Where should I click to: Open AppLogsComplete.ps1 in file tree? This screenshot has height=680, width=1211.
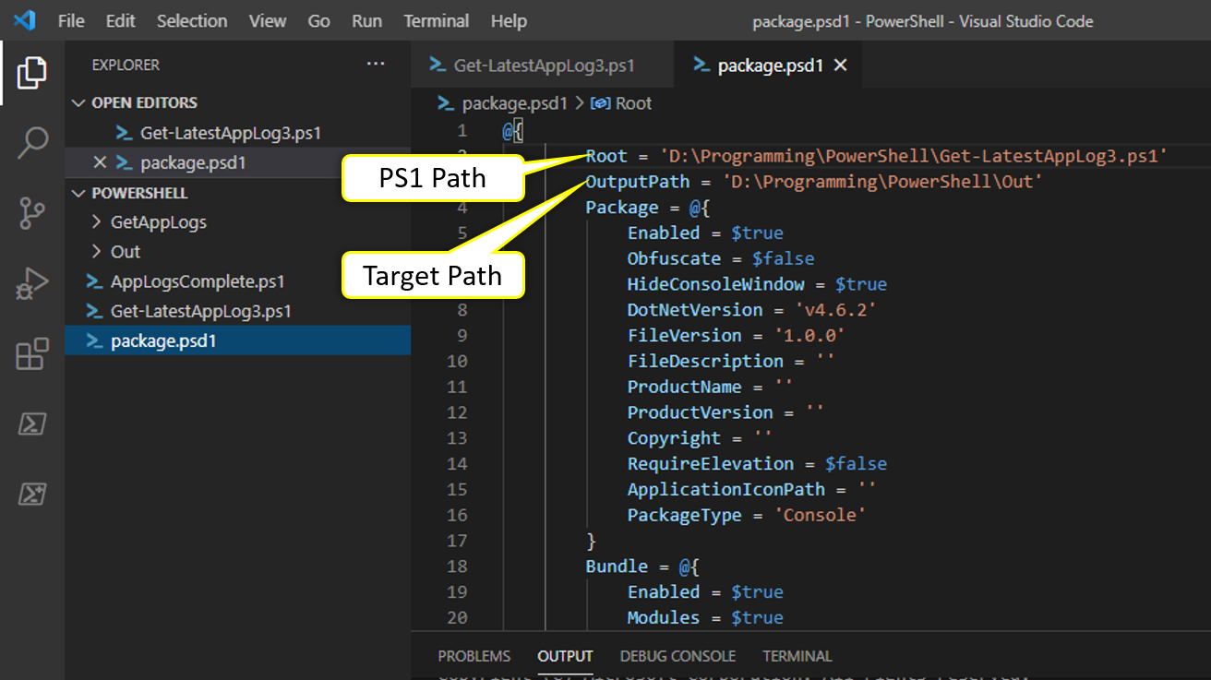(198, 281)
